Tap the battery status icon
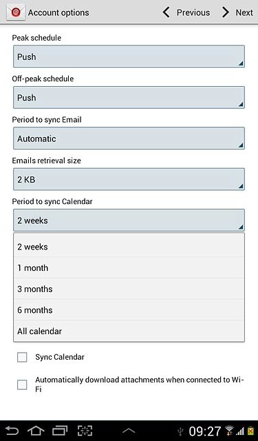 pyautogui.click(x=250, y=431)
